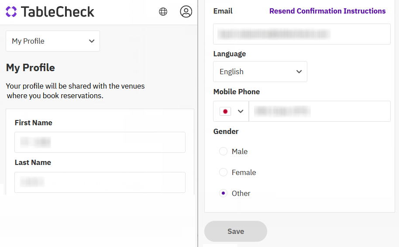Click Resend Confirmation Instructions link
The width and height of the screenshot is (399, 247).
coord(327,11)
